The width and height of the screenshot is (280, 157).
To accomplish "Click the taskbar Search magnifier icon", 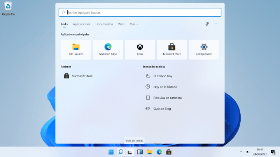I will (x=121, y=152).
